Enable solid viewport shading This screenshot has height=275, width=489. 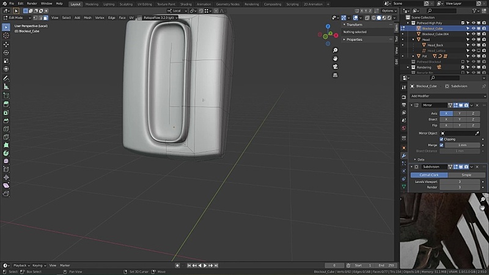[379, 18]
